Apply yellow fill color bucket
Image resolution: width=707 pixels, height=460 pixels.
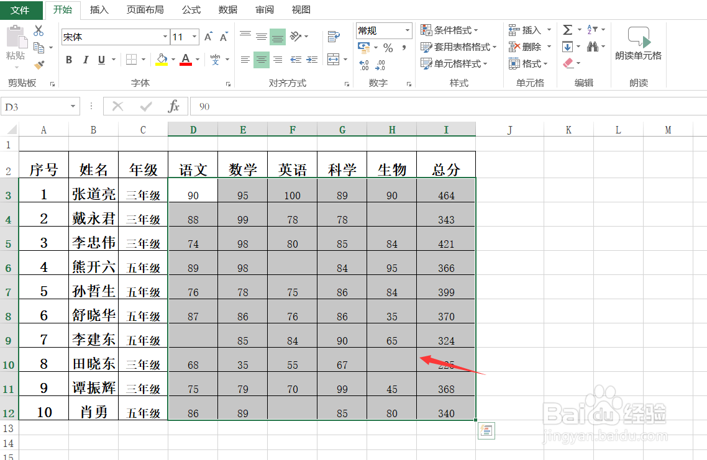[x=162, y=60]
